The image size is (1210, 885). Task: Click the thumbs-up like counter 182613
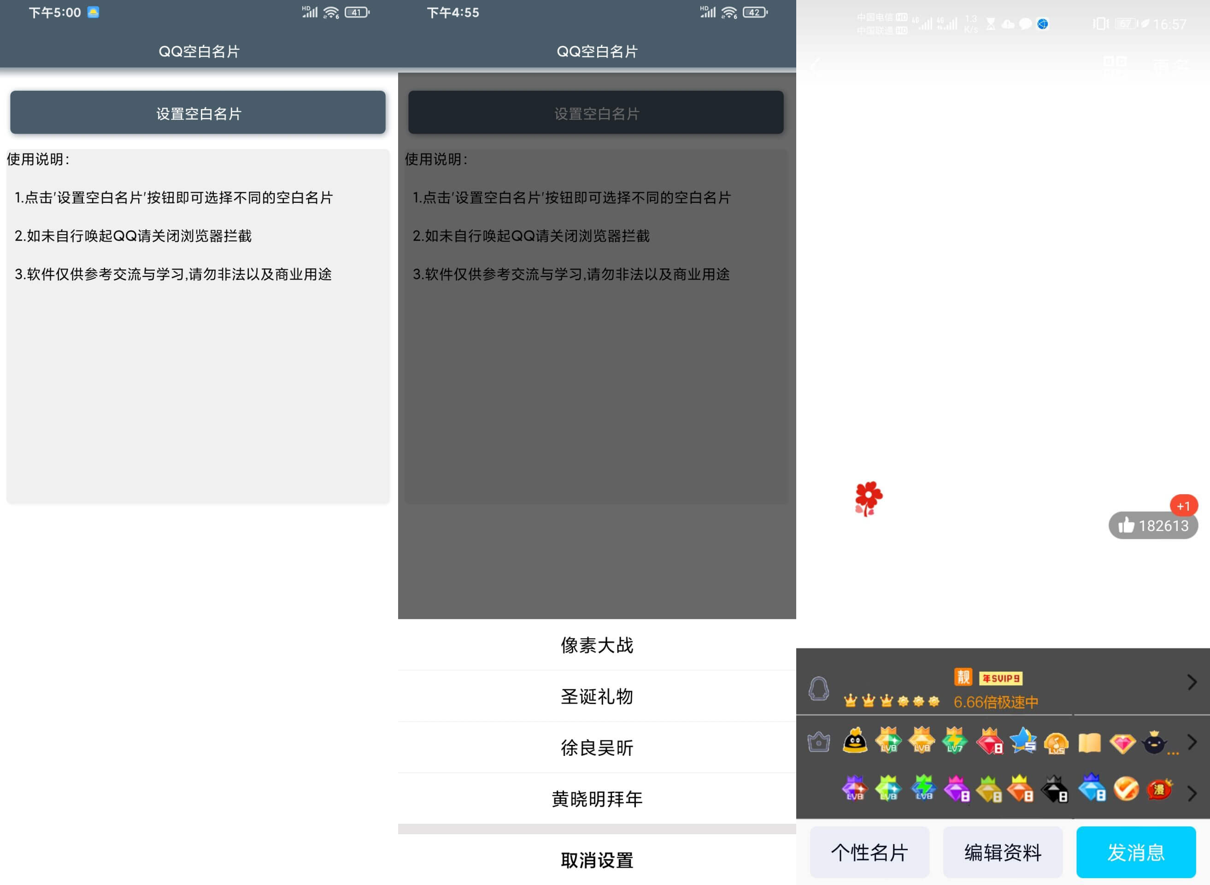1153,525
